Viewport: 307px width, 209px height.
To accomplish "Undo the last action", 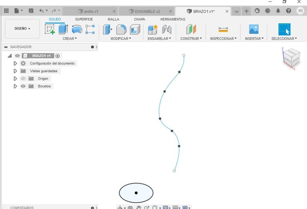I will 41,11.
